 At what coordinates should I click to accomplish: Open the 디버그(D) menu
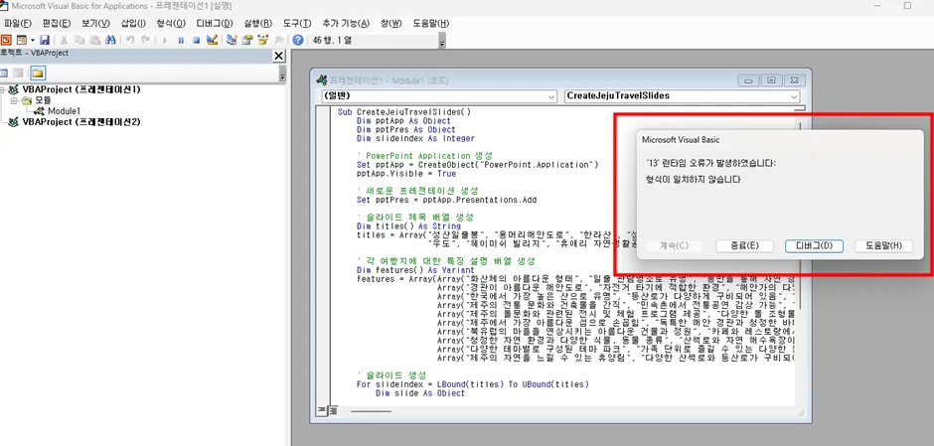coord(215,23)
